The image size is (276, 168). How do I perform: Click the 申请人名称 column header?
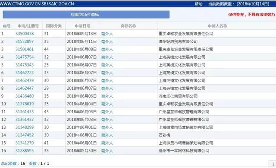217,26
